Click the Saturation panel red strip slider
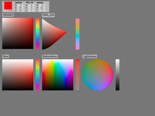The image size is (155, 116). pyautogui.click(x=77, y=75)
